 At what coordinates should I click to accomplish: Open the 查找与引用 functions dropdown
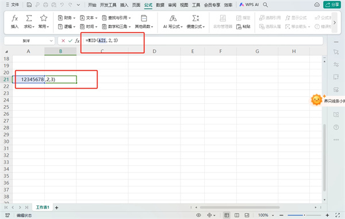pos(116,18)
